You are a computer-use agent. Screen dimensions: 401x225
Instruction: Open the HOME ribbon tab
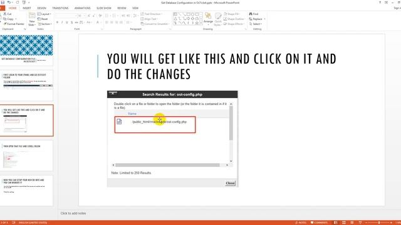[x=13, y=8]
